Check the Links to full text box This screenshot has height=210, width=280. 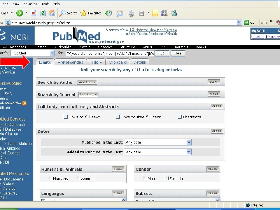pyautogui.click(x=66, y=117)
